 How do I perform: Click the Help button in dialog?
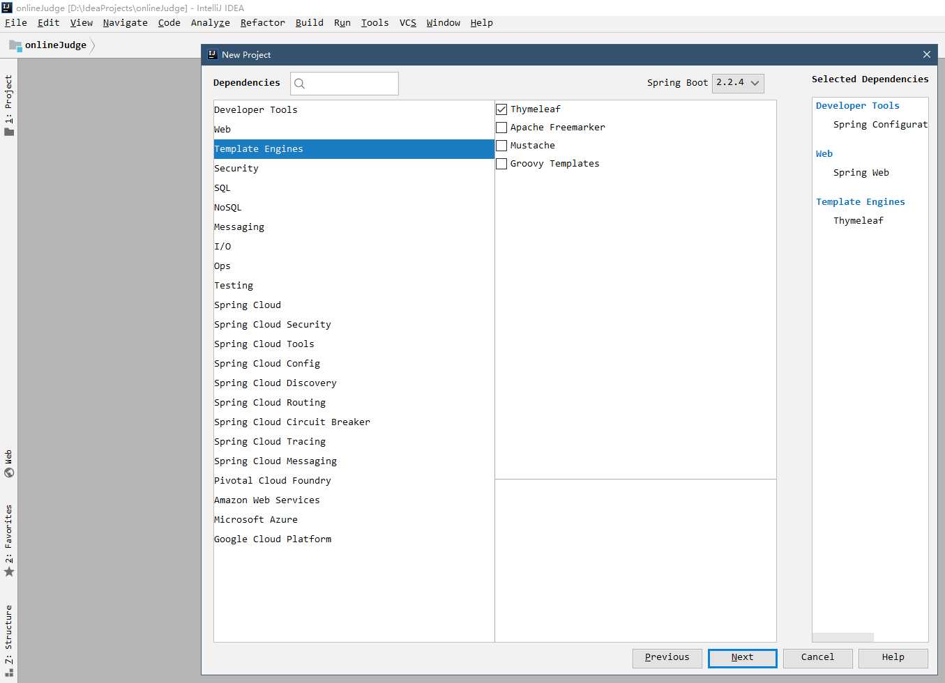(893, 658)
